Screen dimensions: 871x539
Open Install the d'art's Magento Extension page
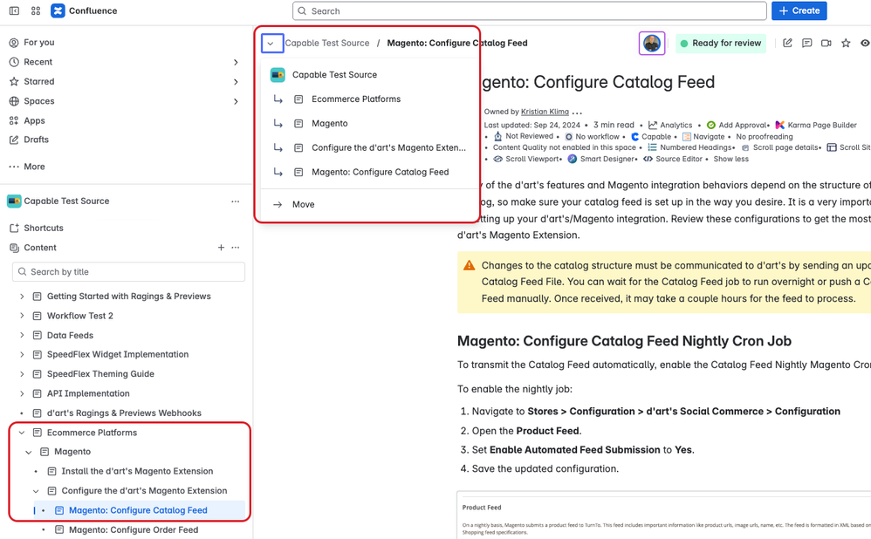[x=137, y=471]
